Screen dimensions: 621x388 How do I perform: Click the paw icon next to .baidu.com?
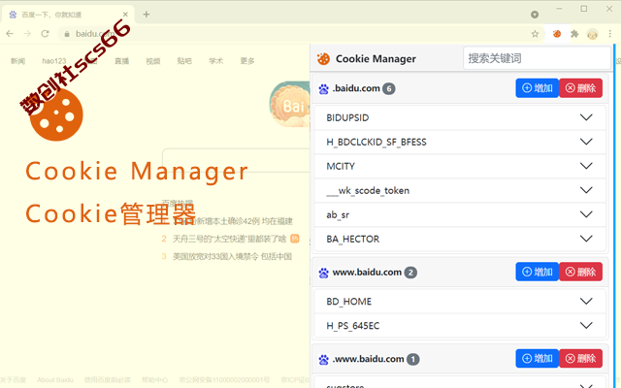click(323, 89)
